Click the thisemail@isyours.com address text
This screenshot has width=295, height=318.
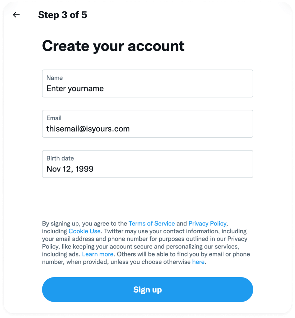pos(88,129)
